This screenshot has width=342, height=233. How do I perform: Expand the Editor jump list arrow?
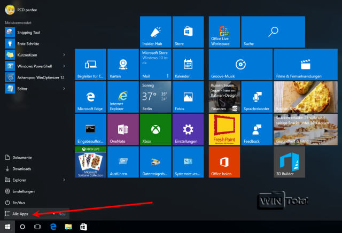coord(64,88)
